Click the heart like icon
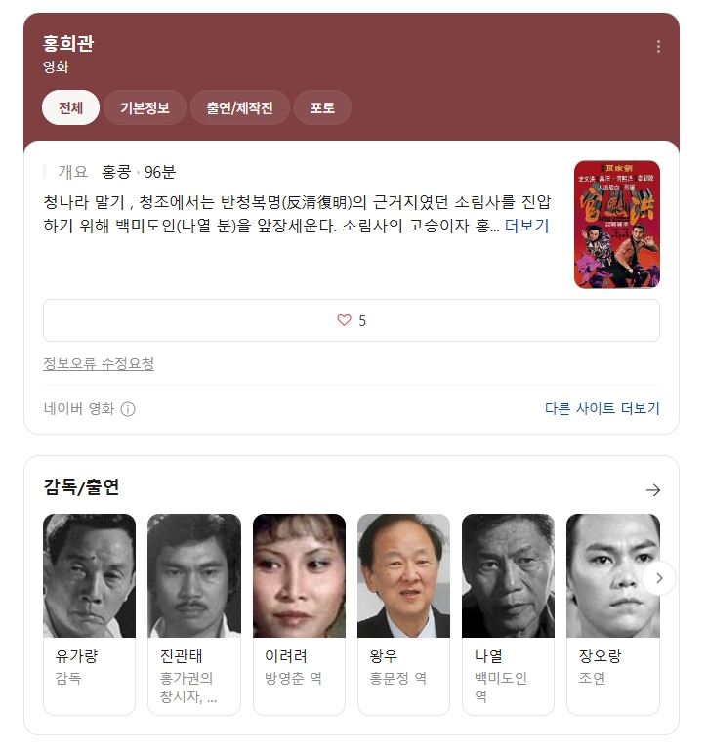This screenshot has width=706, height=754. [x=344, y=320]
